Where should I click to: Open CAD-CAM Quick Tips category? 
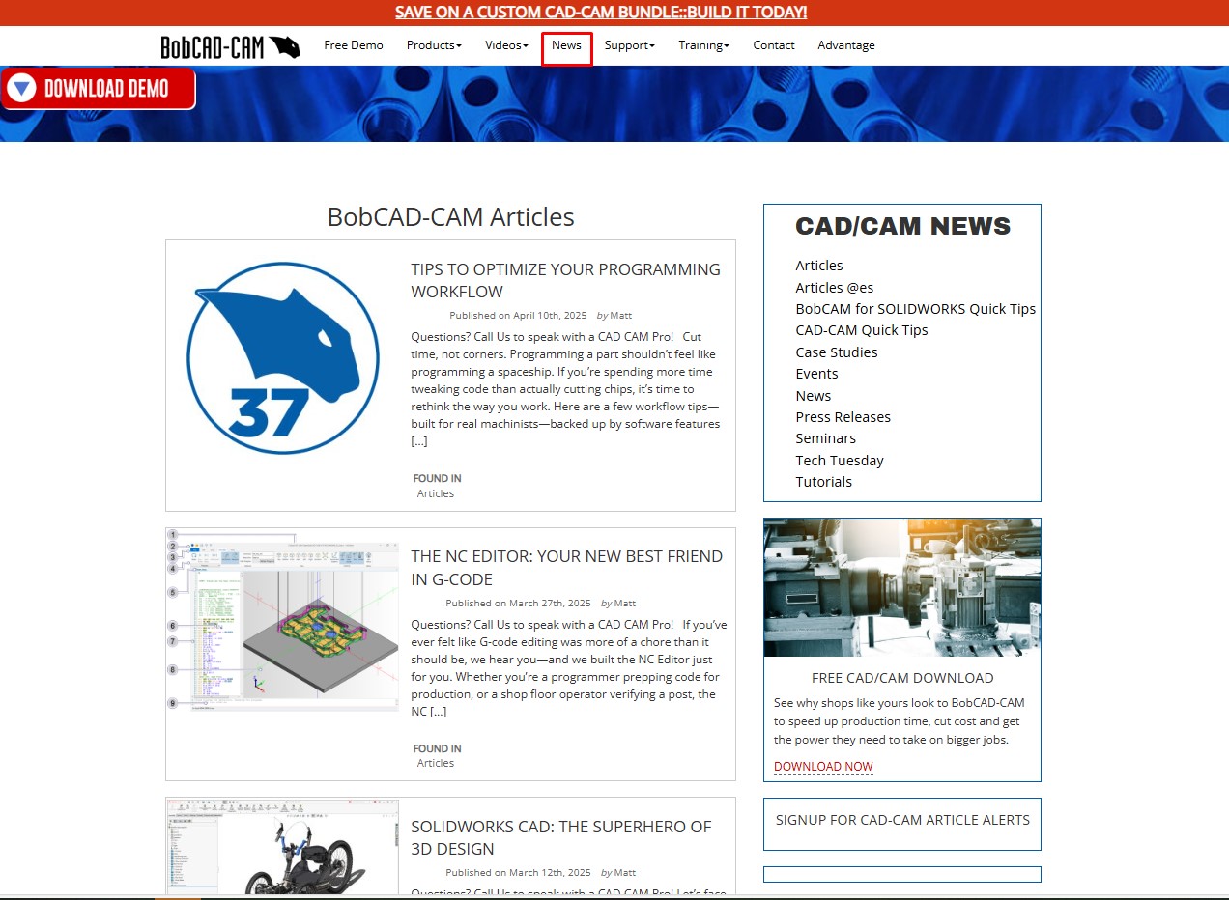[x=862, y=330]
